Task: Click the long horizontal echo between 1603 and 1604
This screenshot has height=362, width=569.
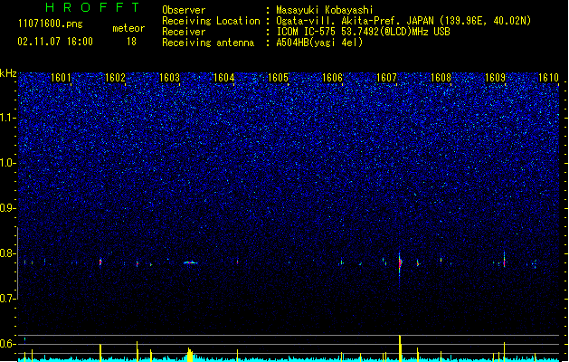Action: [190, 262]
